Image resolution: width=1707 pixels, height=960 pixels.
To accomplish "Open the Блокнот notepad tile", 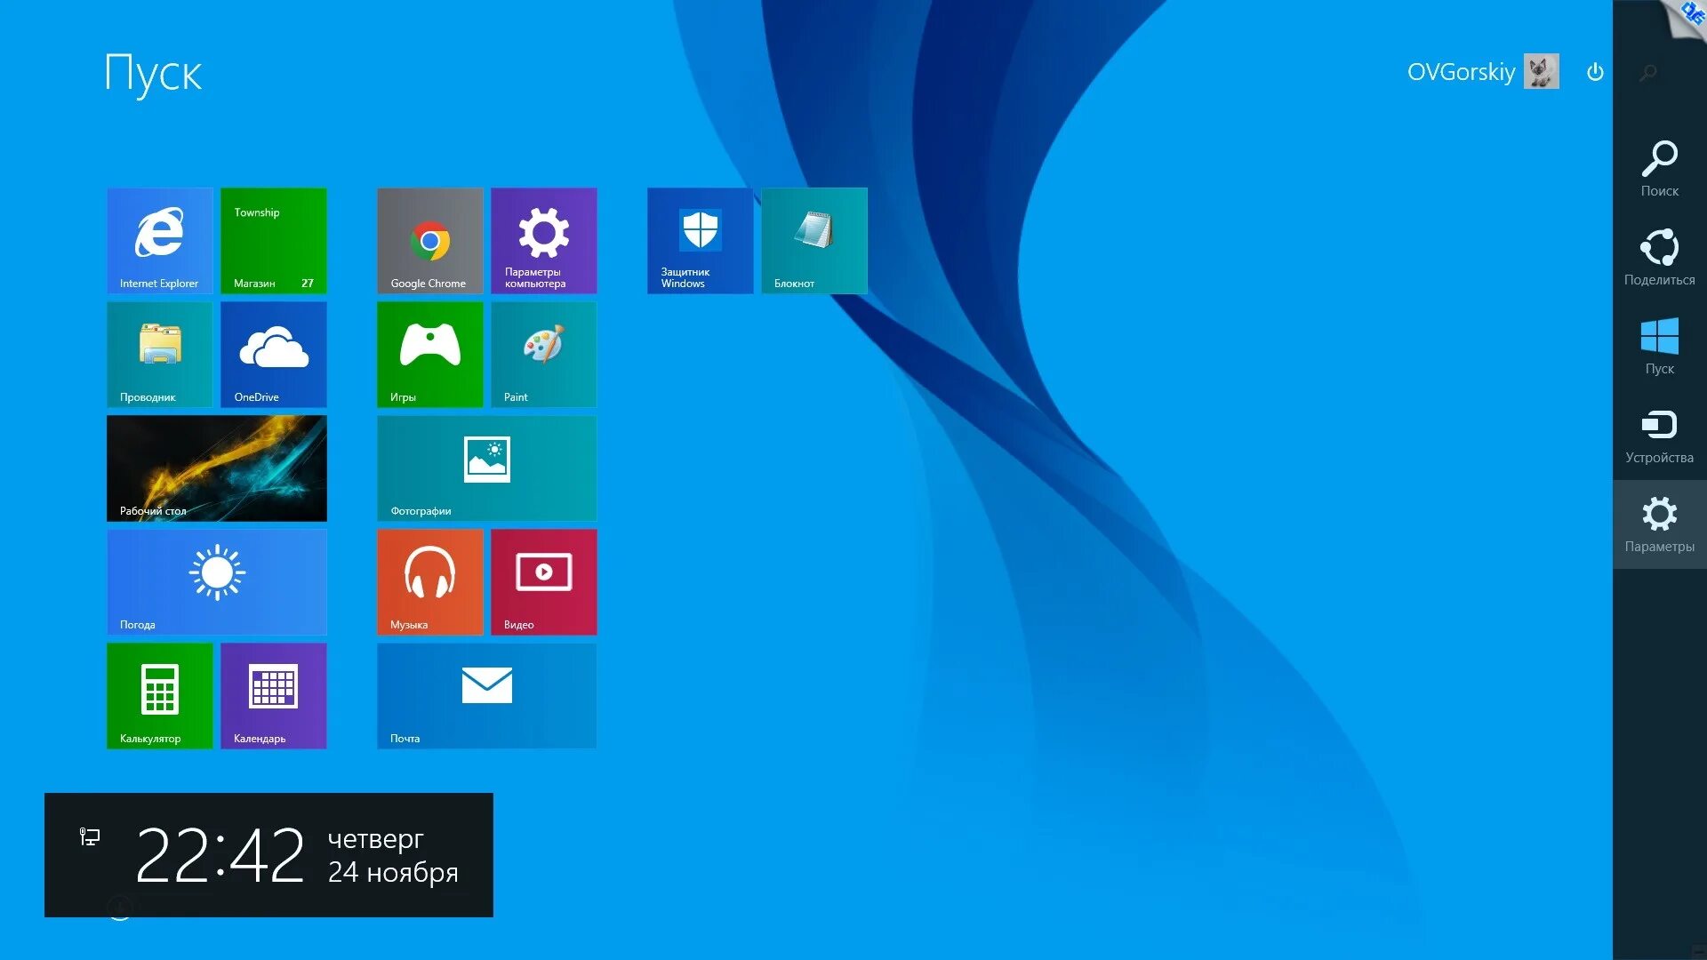I will click(814, 241).
